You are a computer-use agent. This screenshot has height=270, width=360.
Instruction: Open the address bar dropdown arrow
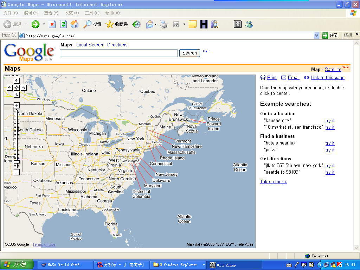316,36
